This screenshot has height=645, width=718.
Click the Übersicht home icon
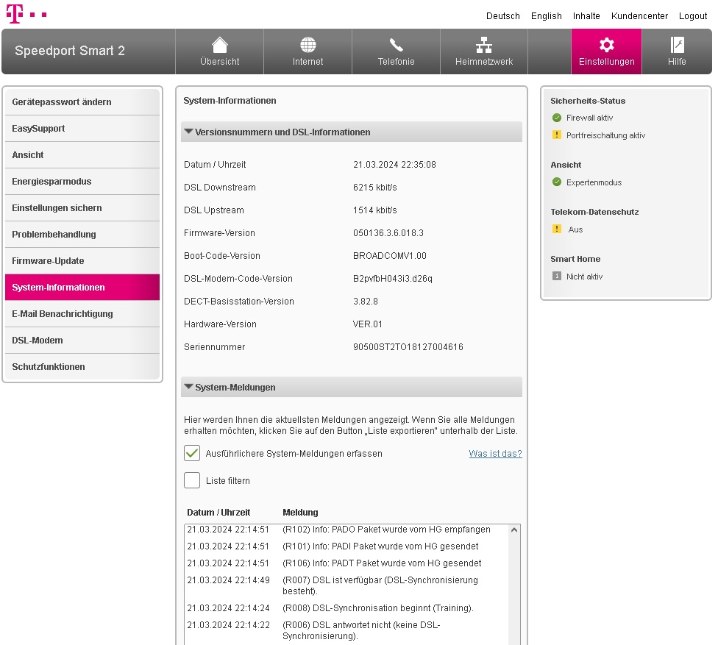(219, 45)
